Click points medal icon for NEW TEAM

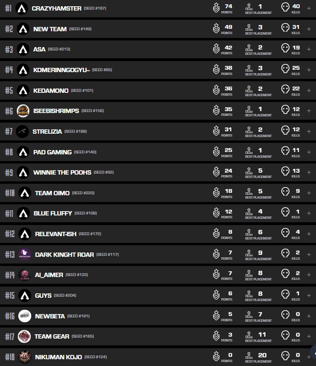tap(216, 29)
